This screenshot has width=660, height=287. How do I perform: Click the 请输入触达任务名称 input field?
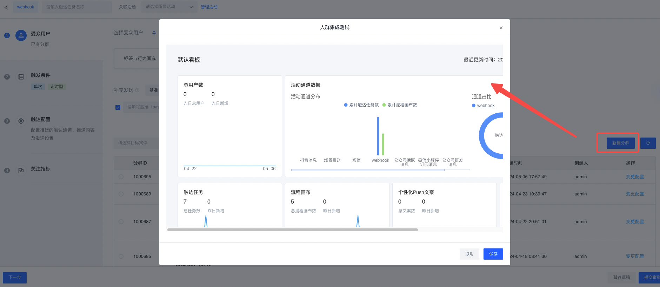point(77,7)
